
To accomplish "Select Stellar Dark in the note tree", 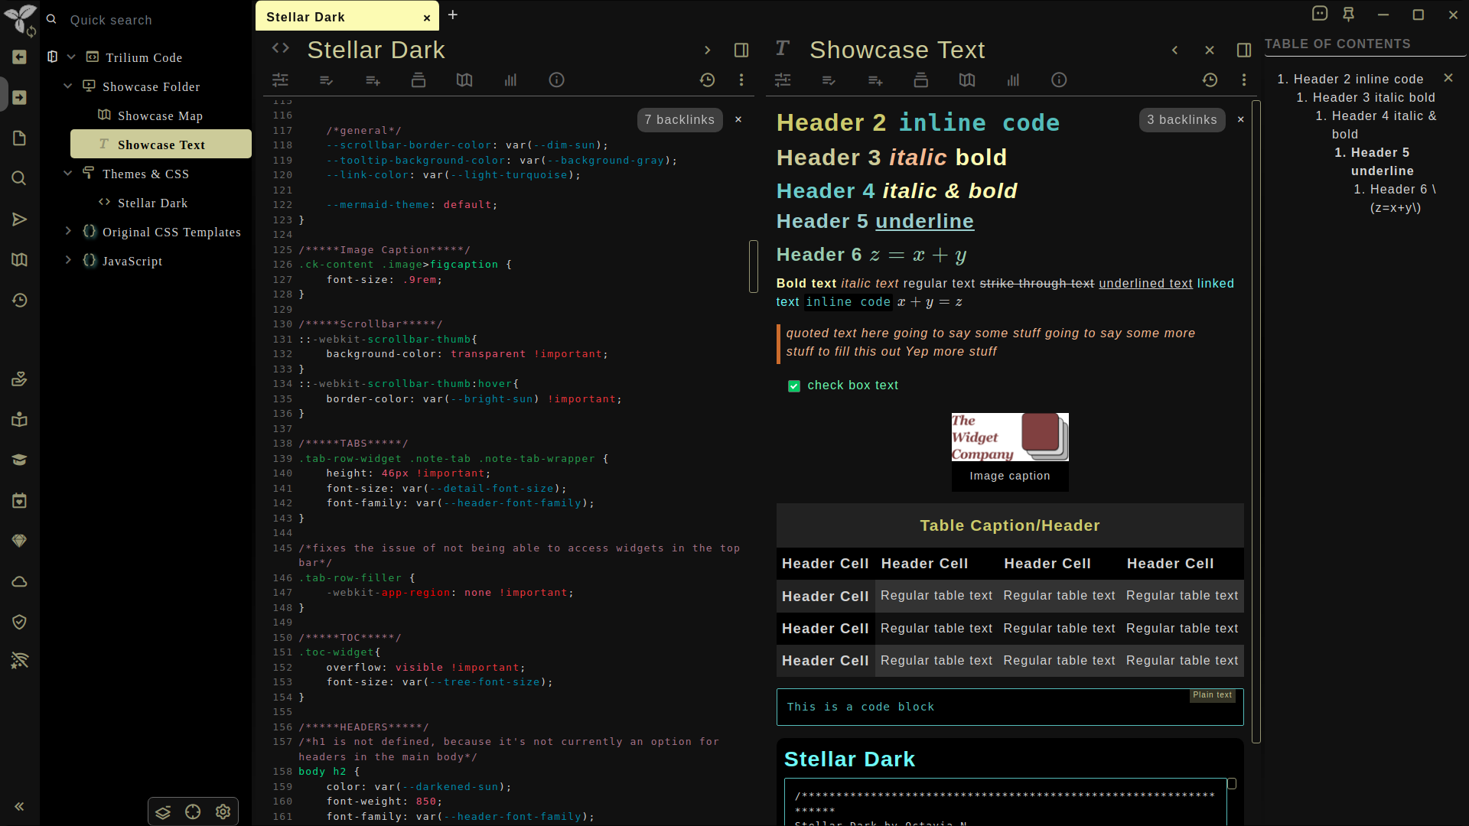I will click(x=152, y=203).
